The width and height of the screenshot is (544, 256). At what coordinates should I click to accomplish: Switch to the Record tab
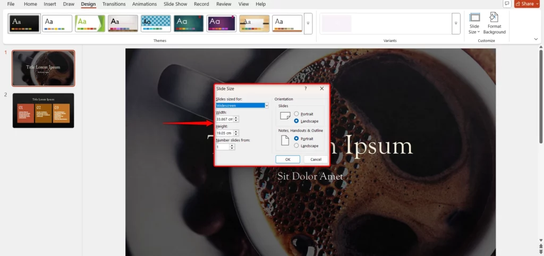tap(201, 4)
